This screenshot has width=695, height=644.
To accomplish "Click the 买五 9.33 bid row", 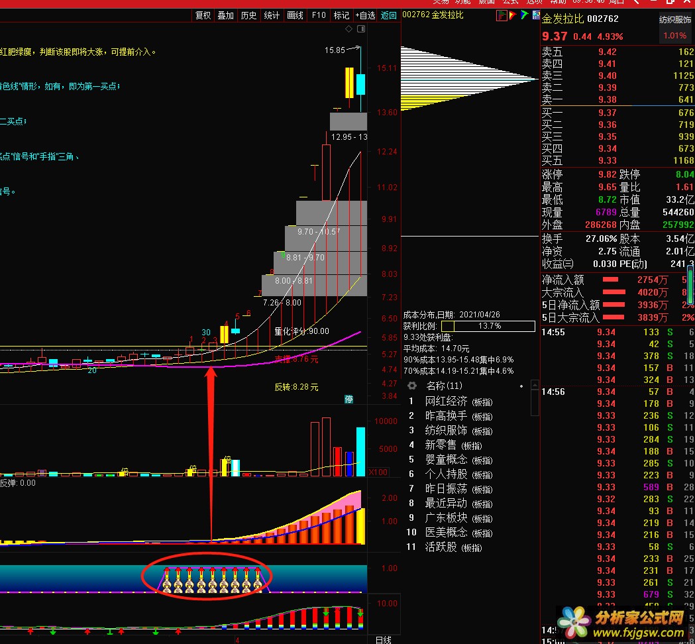I will coord(617,160).
